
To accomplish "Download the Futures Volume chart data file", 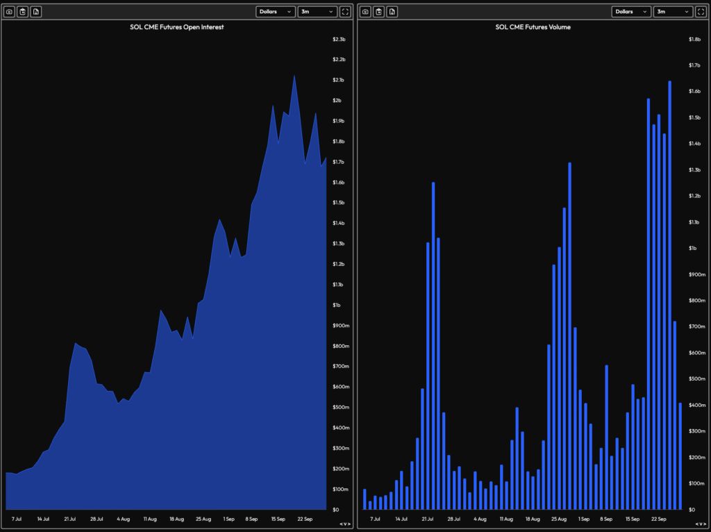I will click(392, 12).
